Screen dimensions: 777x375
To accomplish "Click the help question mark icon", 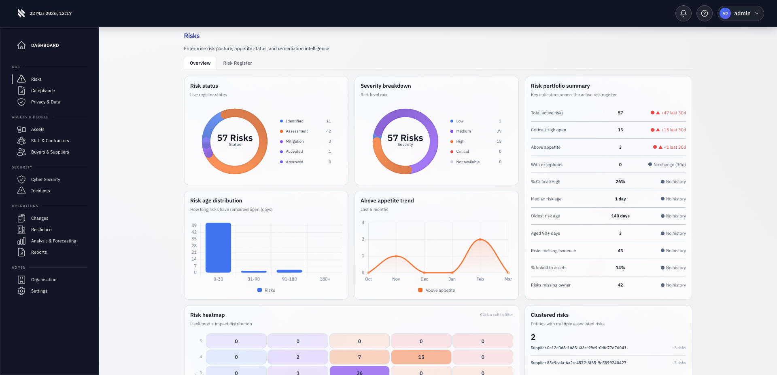I will 704,13.
